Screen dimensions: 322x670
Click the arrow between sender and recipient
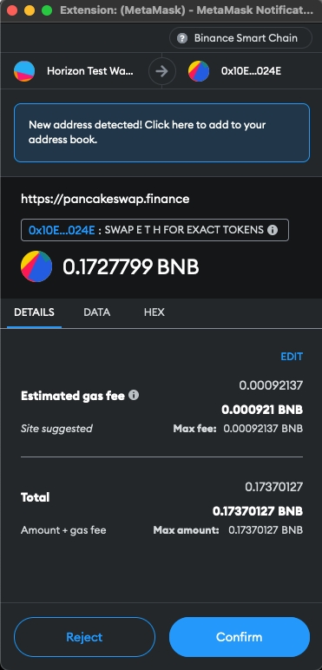161,71
